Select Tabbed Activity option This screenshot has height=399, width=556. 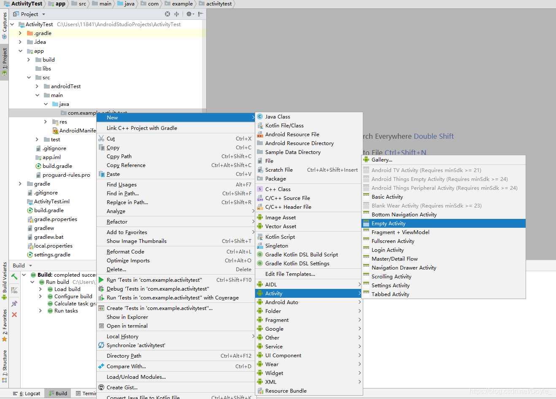(x=443, y=294)
